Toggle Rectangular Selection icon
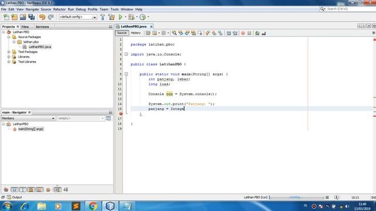 tap(200, 33)
